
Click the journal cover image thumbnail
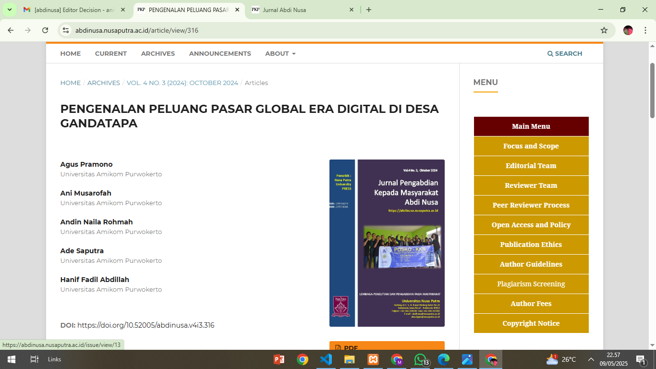pyautogui.click(x=387, y=243)
